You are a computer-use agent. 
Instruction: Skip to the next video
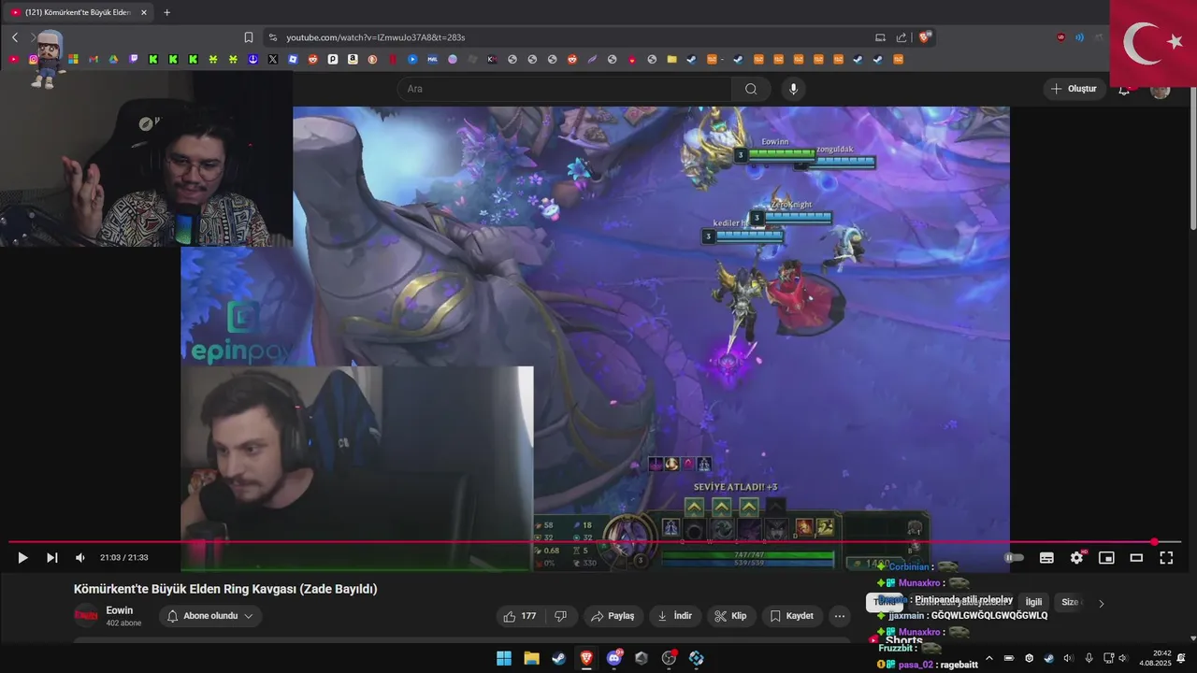point(52,557)
